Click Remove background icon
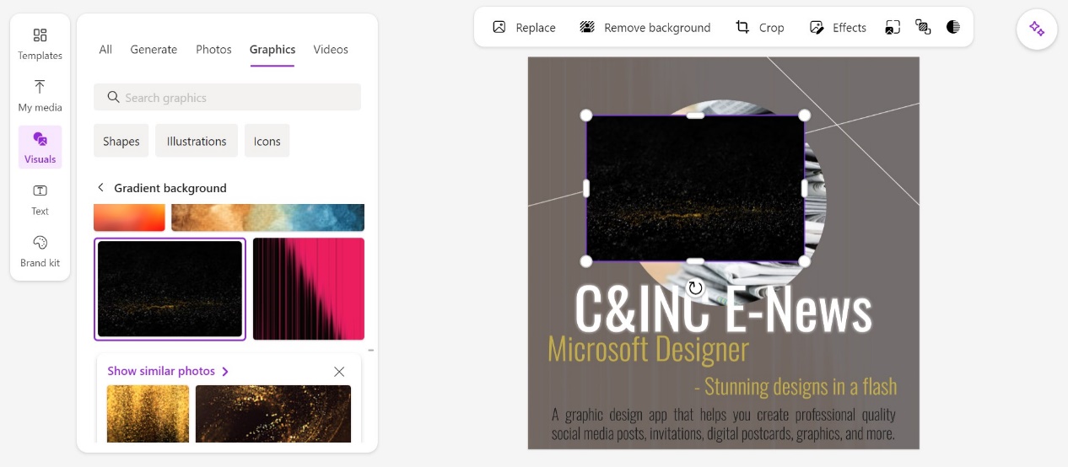The height and width of the screenshot is (467, 1068). click(x=587, y=27)
